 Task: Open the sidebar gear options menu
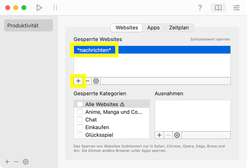[x=26, y=162]
